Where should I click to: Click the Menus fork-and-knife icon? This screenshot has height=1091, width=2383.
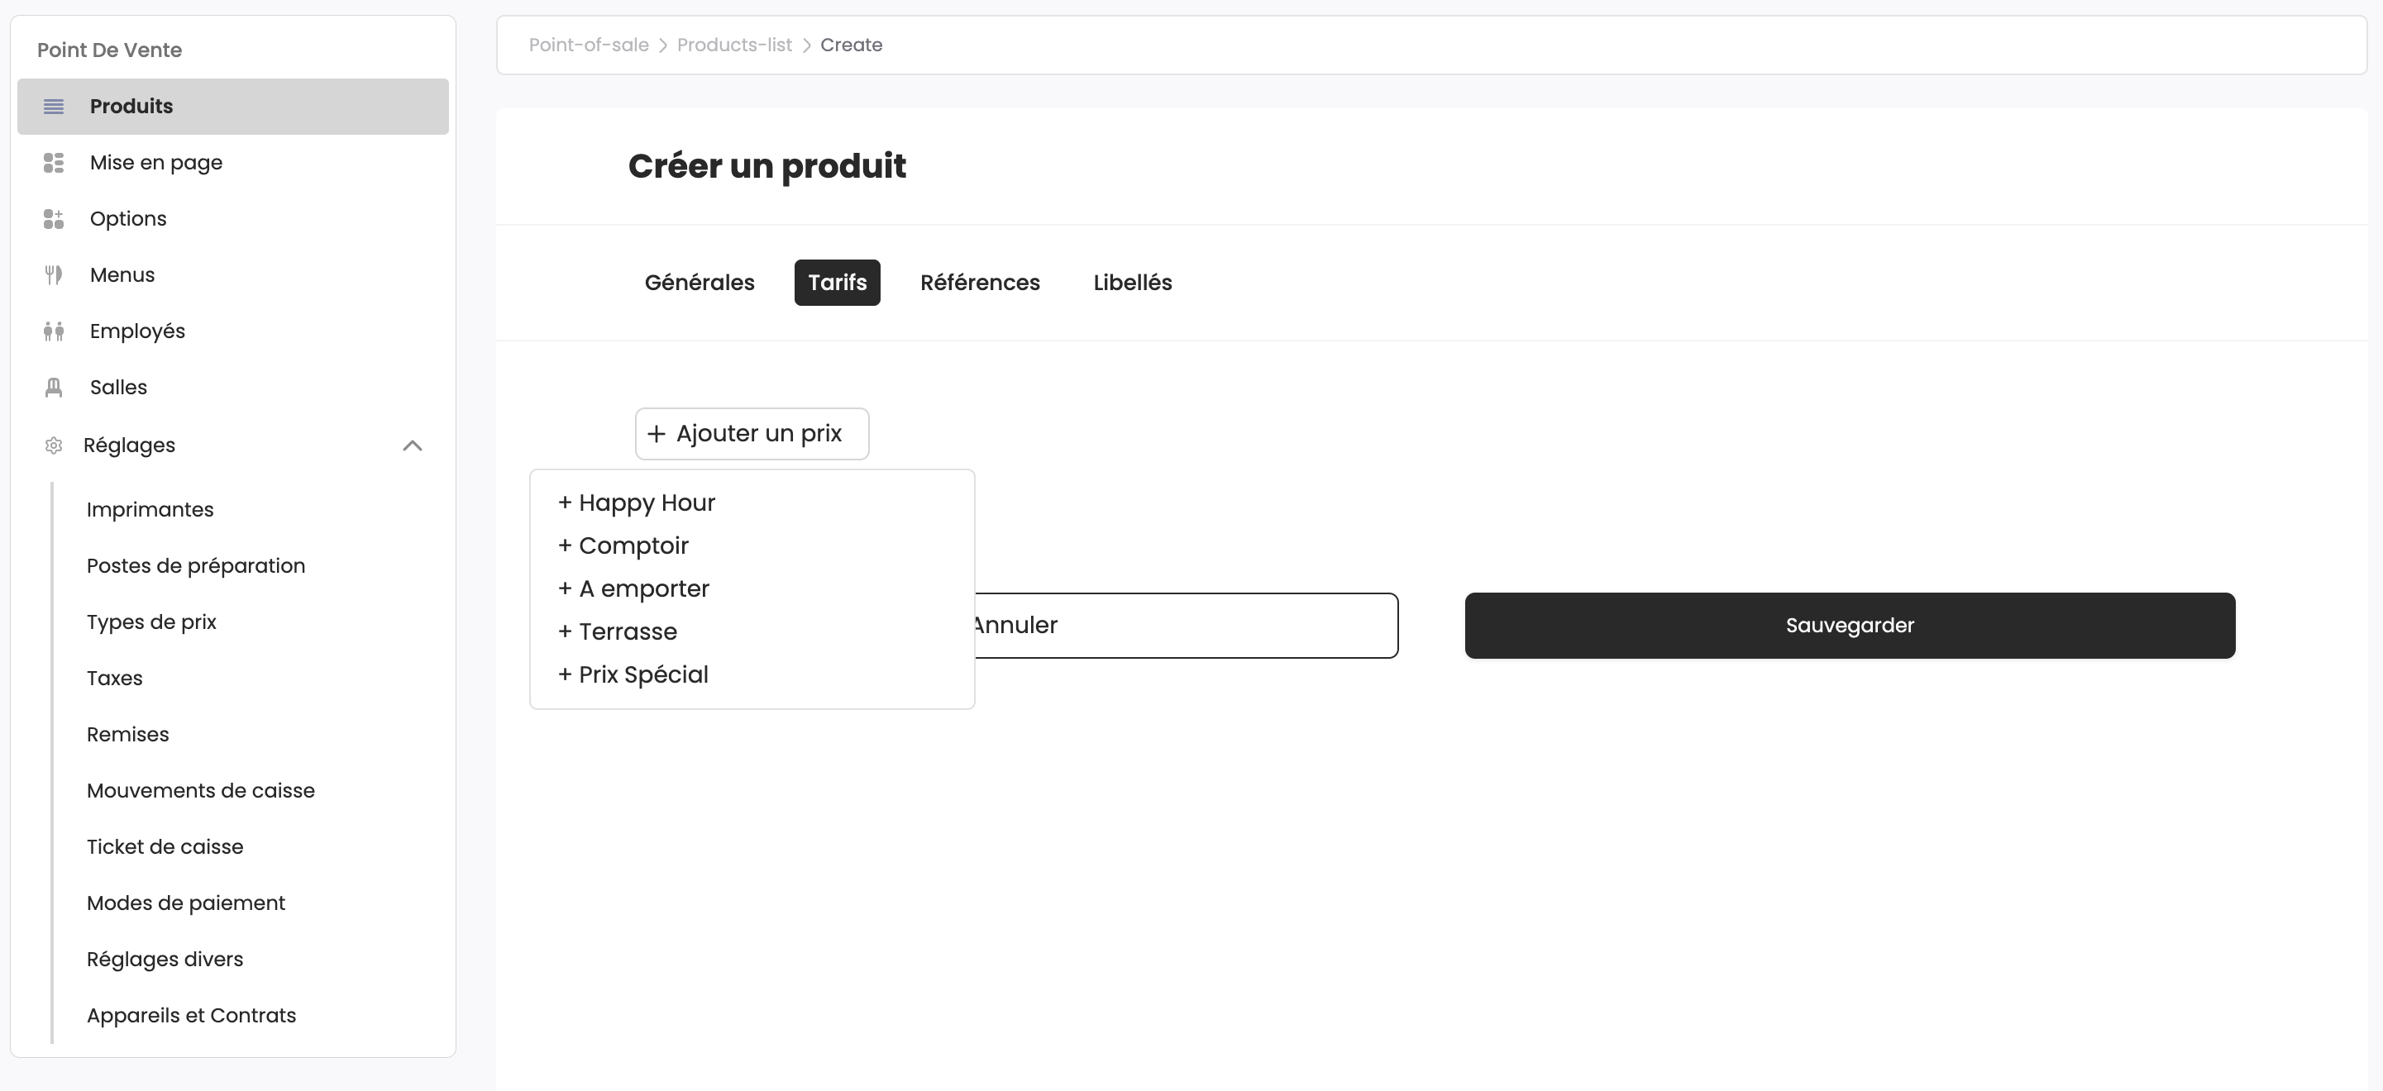(54, 274)
